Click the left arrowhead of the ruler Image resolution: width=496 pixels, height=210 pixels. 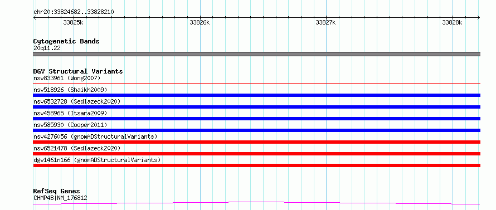tap(35, 17)
